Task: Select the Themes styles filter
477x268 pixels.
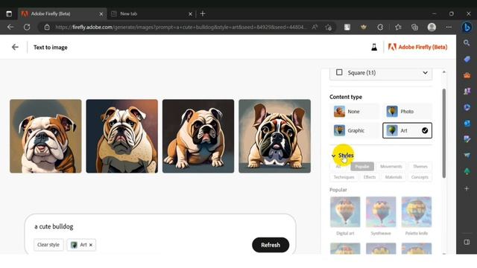Action: click(420, 167)
